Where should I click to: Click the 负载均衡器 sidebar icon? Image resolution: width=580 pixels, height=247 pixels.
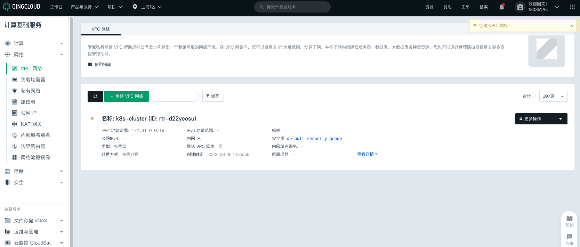pyautogui.click(x=15, y=80)
